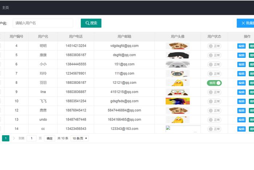Click blue 编辑 button for user 羽羽

click(x=241, y=83)
